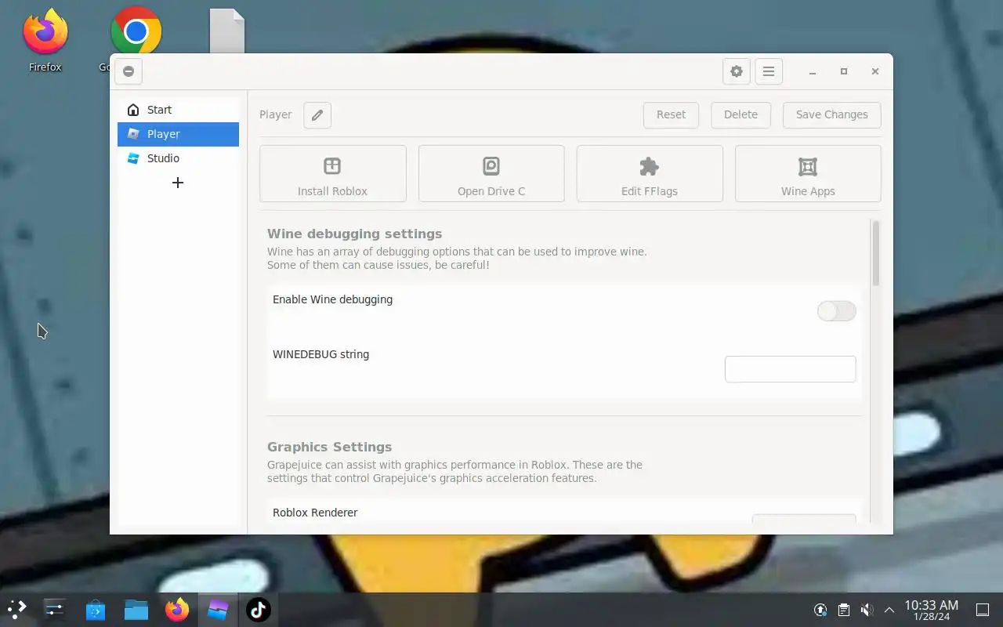Click the Open Drive C tile

pos(491,173)
